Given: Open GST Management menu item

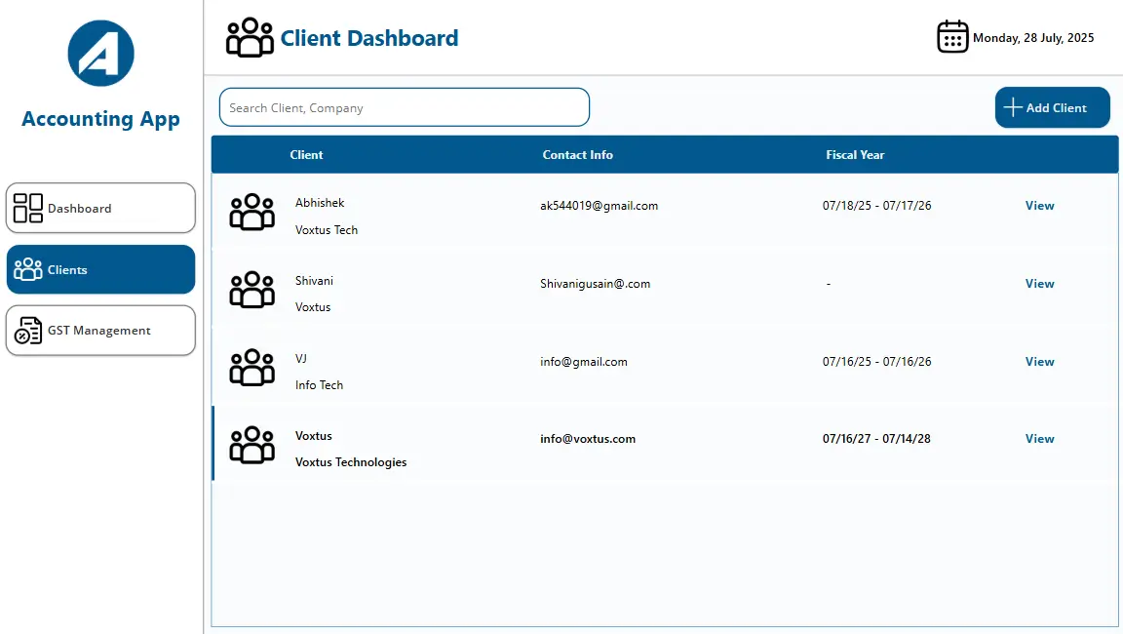Looking at the screenshot, I should click(x=101, y=331).
